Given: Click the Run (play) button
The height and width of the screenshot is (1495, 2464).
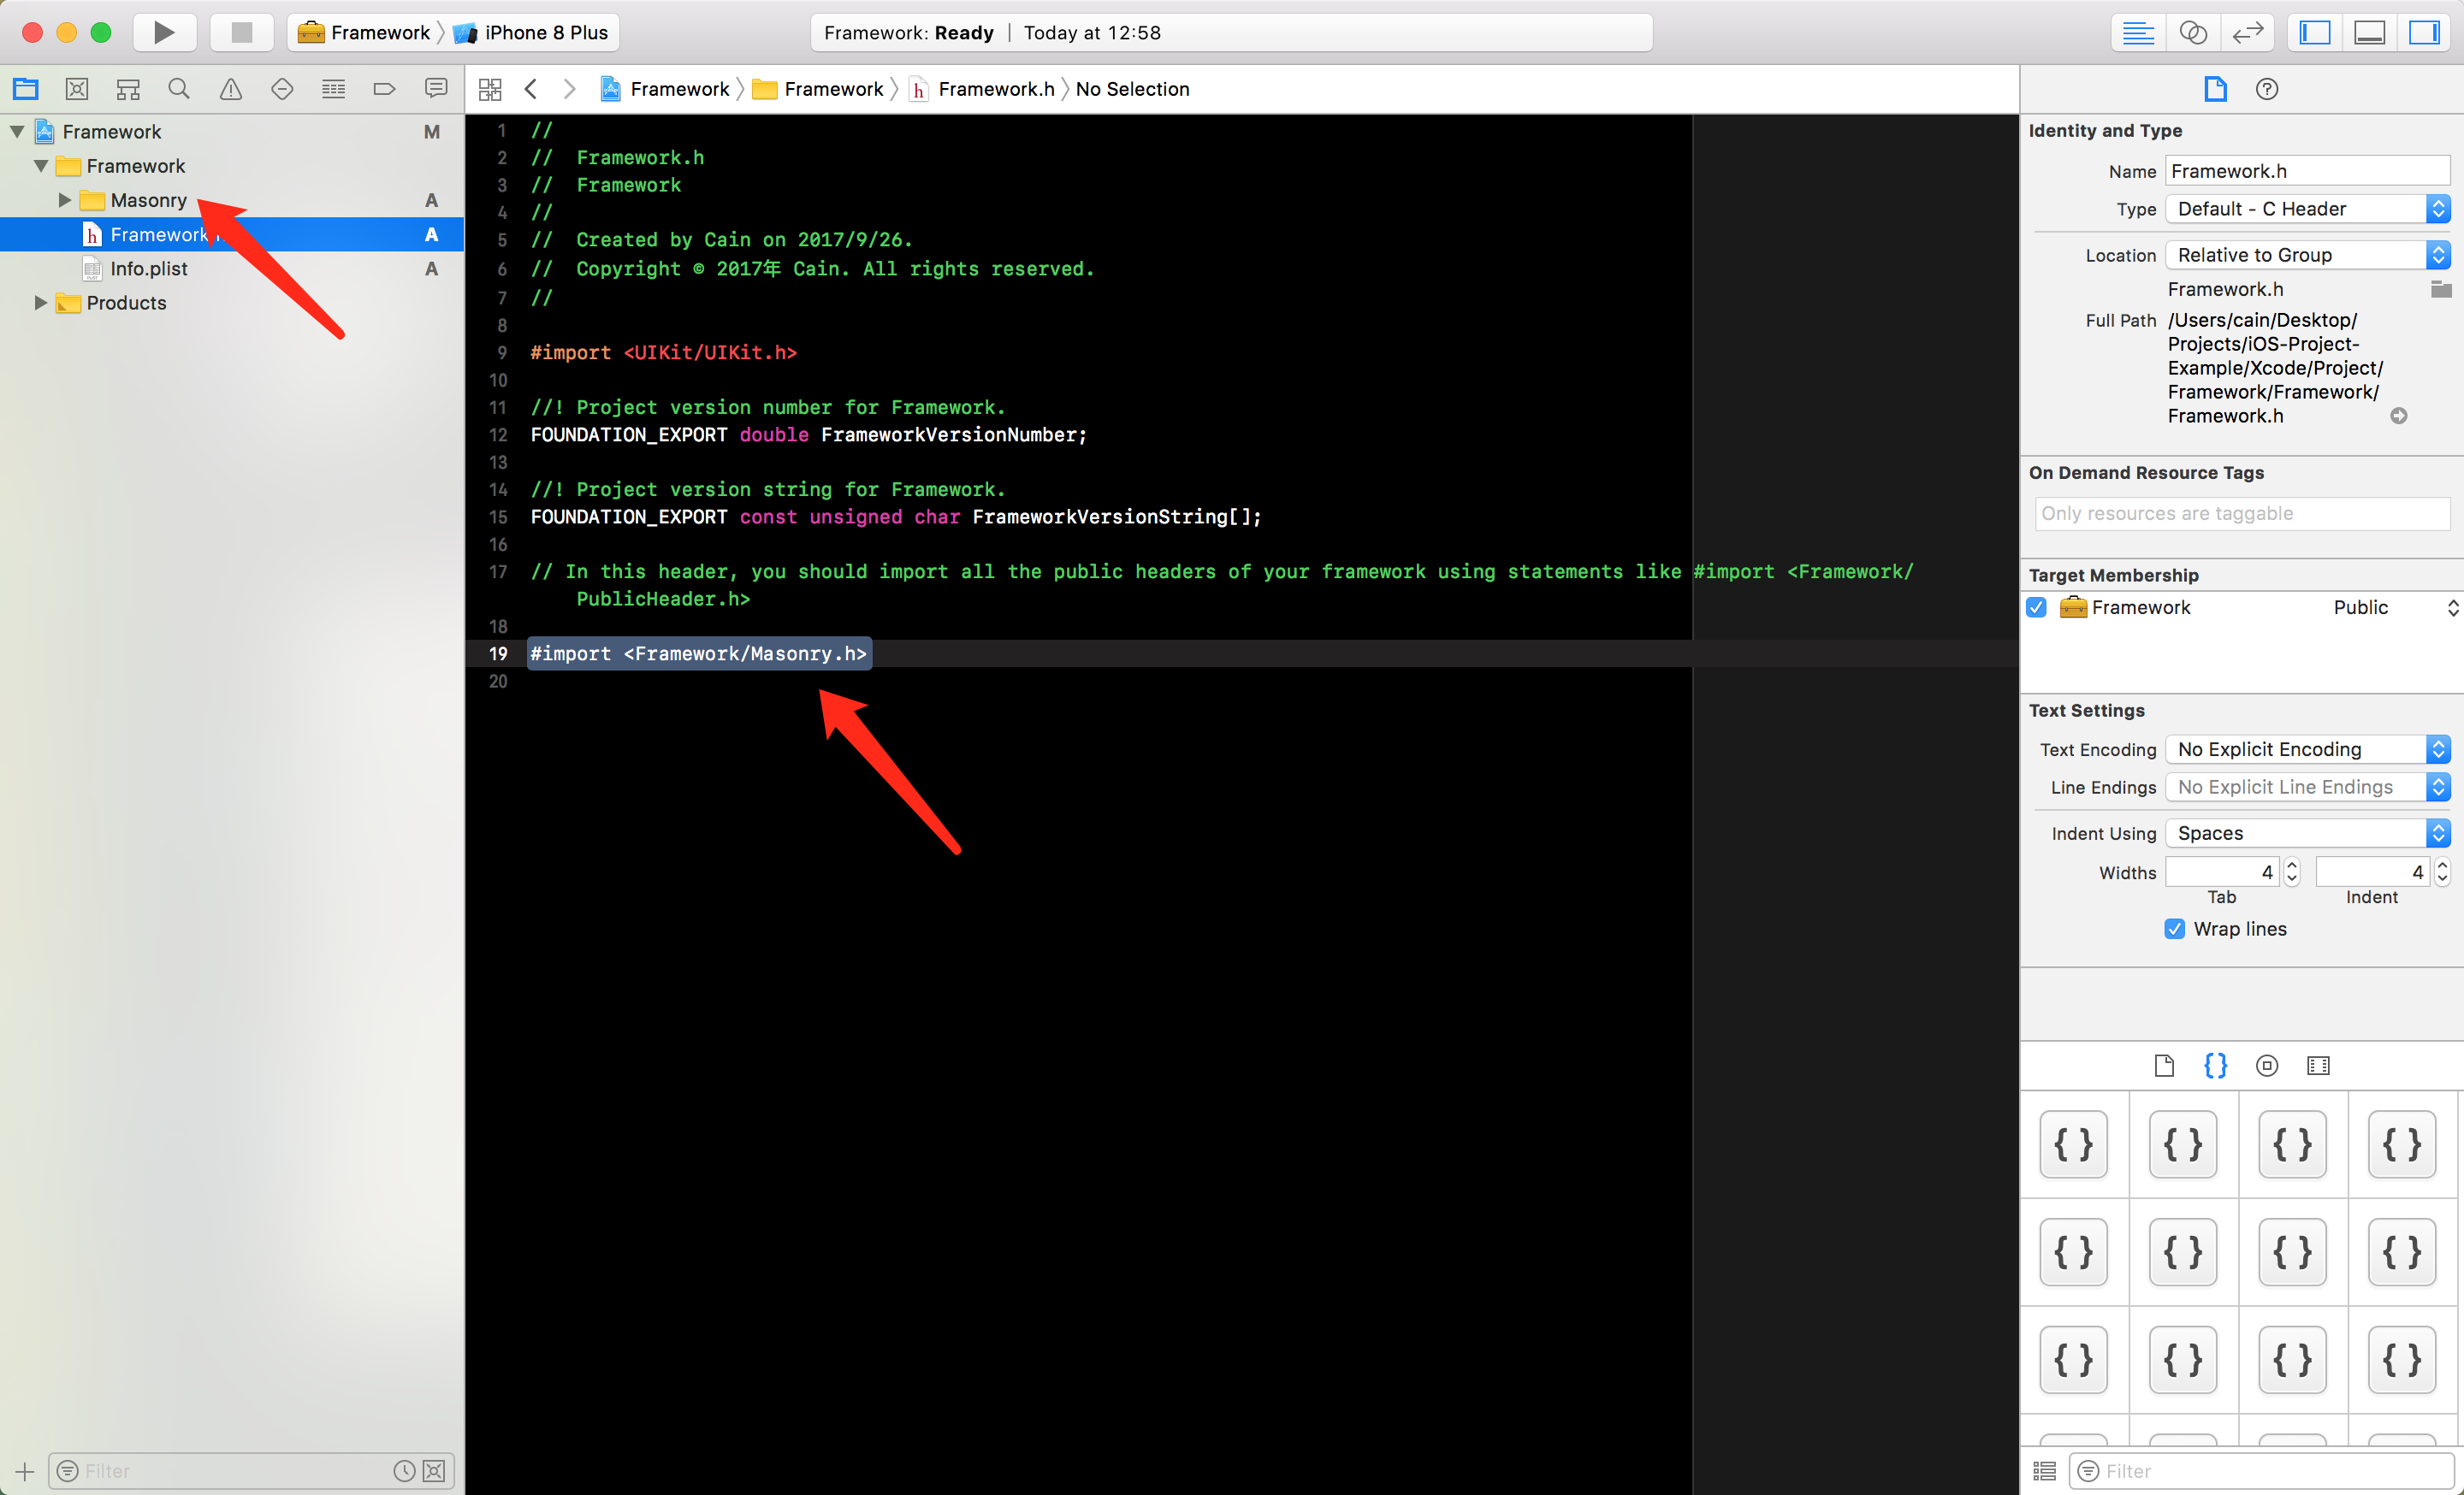Looking at the screenshot, I should 164,32.
